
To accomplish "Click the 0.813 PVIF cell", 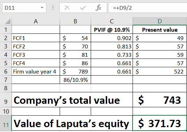I will click(x=112, y=46).
